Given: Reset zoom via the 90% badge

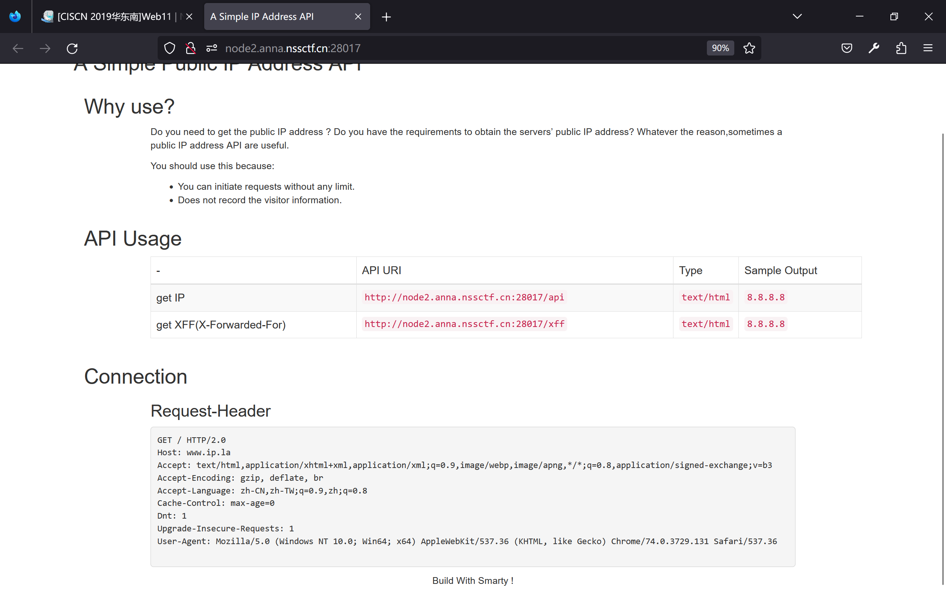Looking at the screenshot, I should click(x=720, y=48).
